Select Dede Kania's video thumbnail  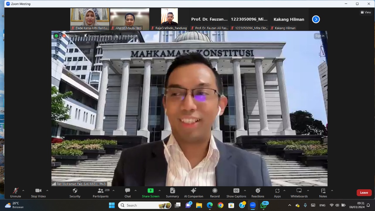pos(90,18)
